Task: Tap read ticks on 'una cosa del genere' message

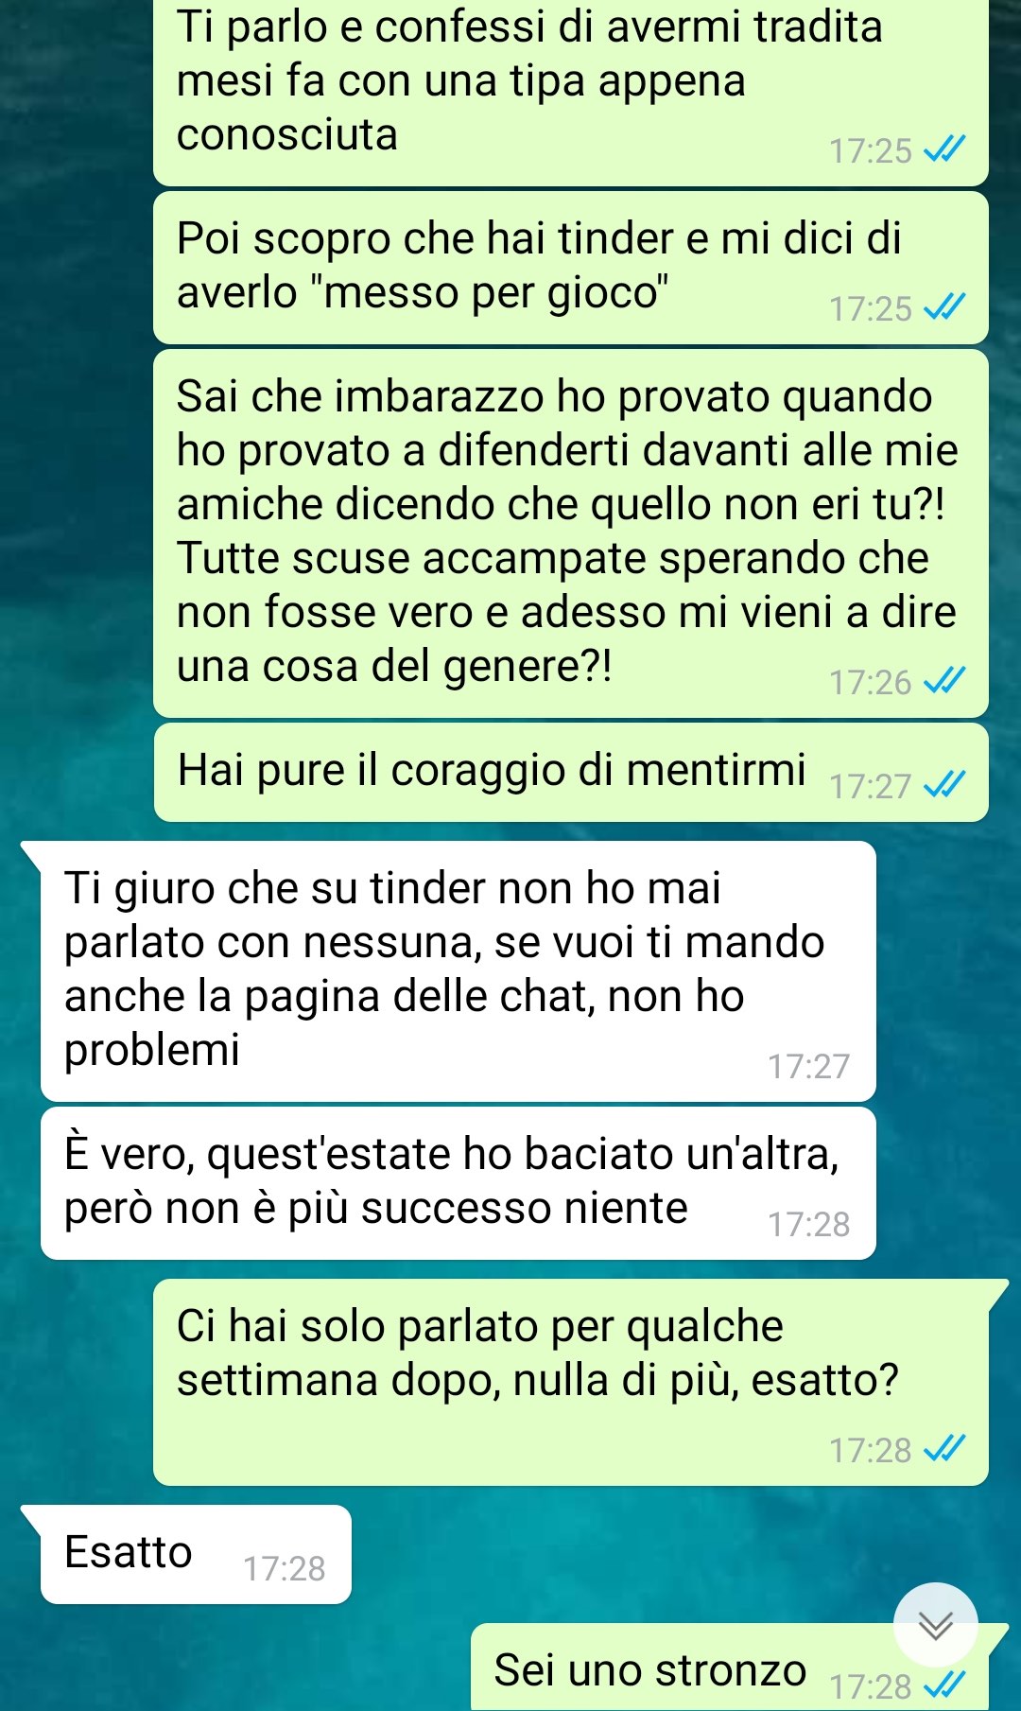Action: pyautogui.click(x=943, y=681)
